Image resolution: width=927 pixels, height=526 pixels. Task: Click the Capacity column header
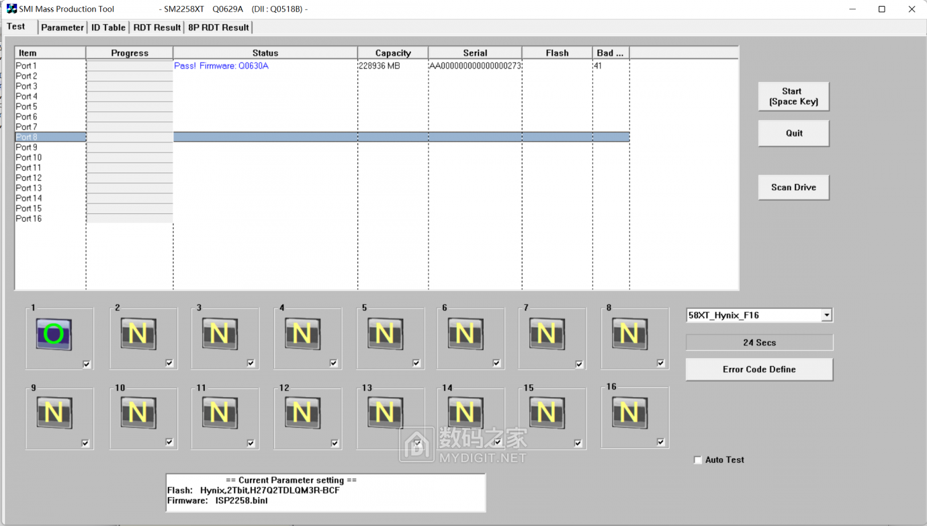[393, 53]
